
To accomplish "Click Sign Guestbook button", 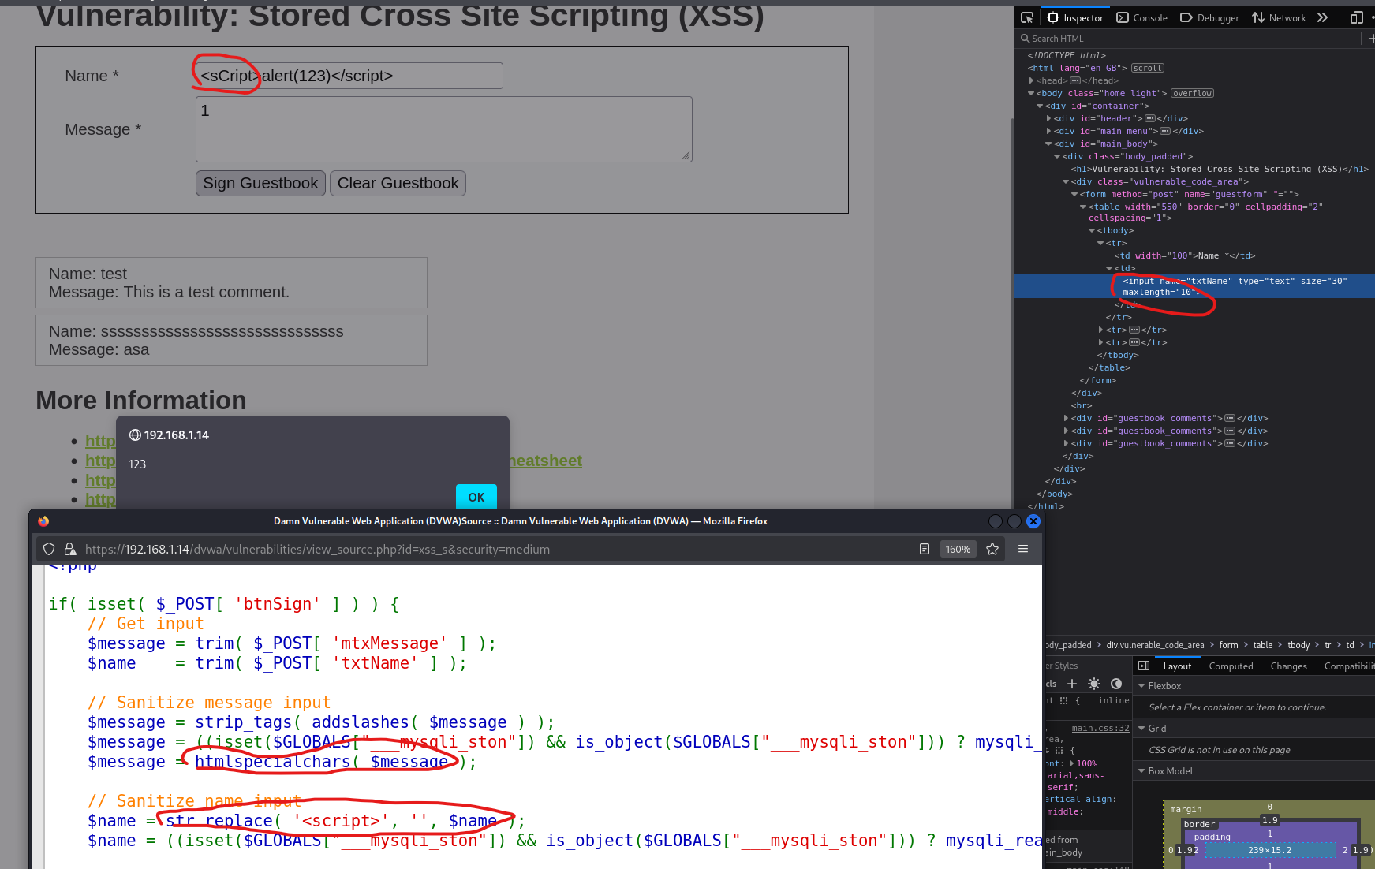I will coord(260,183).
